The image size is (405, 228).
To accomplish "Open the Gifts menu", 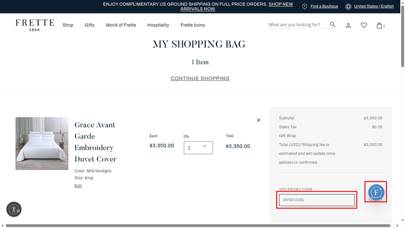I will [89, 25].
